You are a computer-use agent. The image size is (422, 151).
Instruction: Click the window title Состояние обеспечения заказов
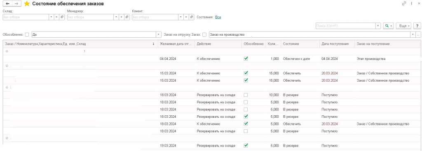(68, 4)
